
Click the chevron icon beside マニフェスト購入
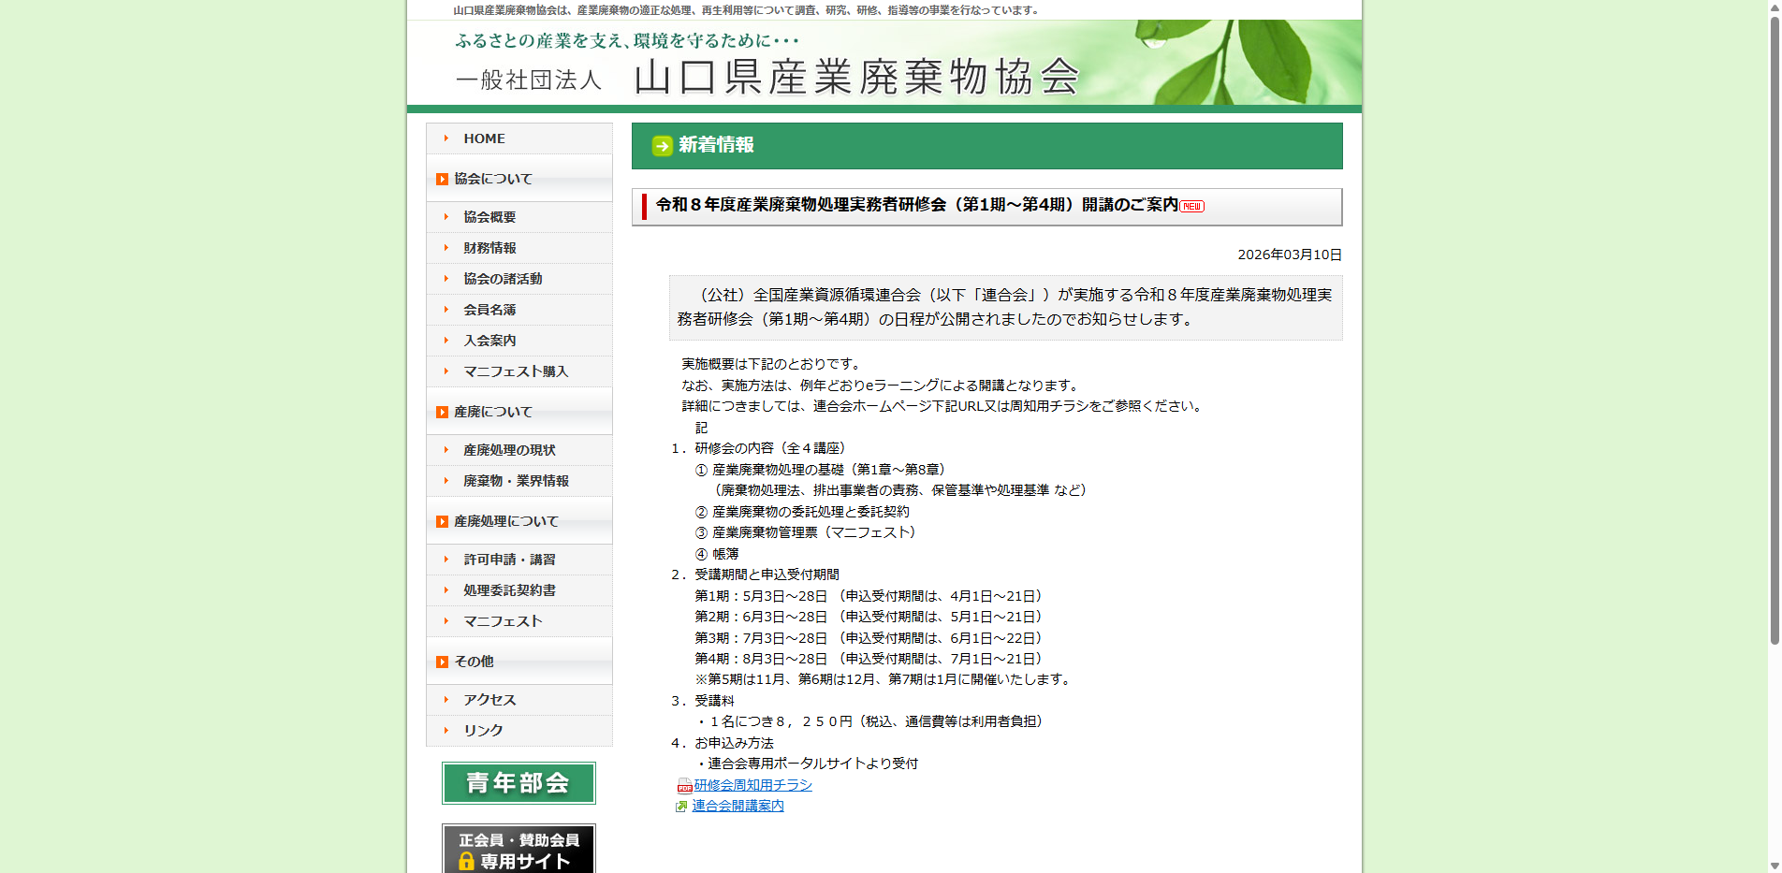446,371
